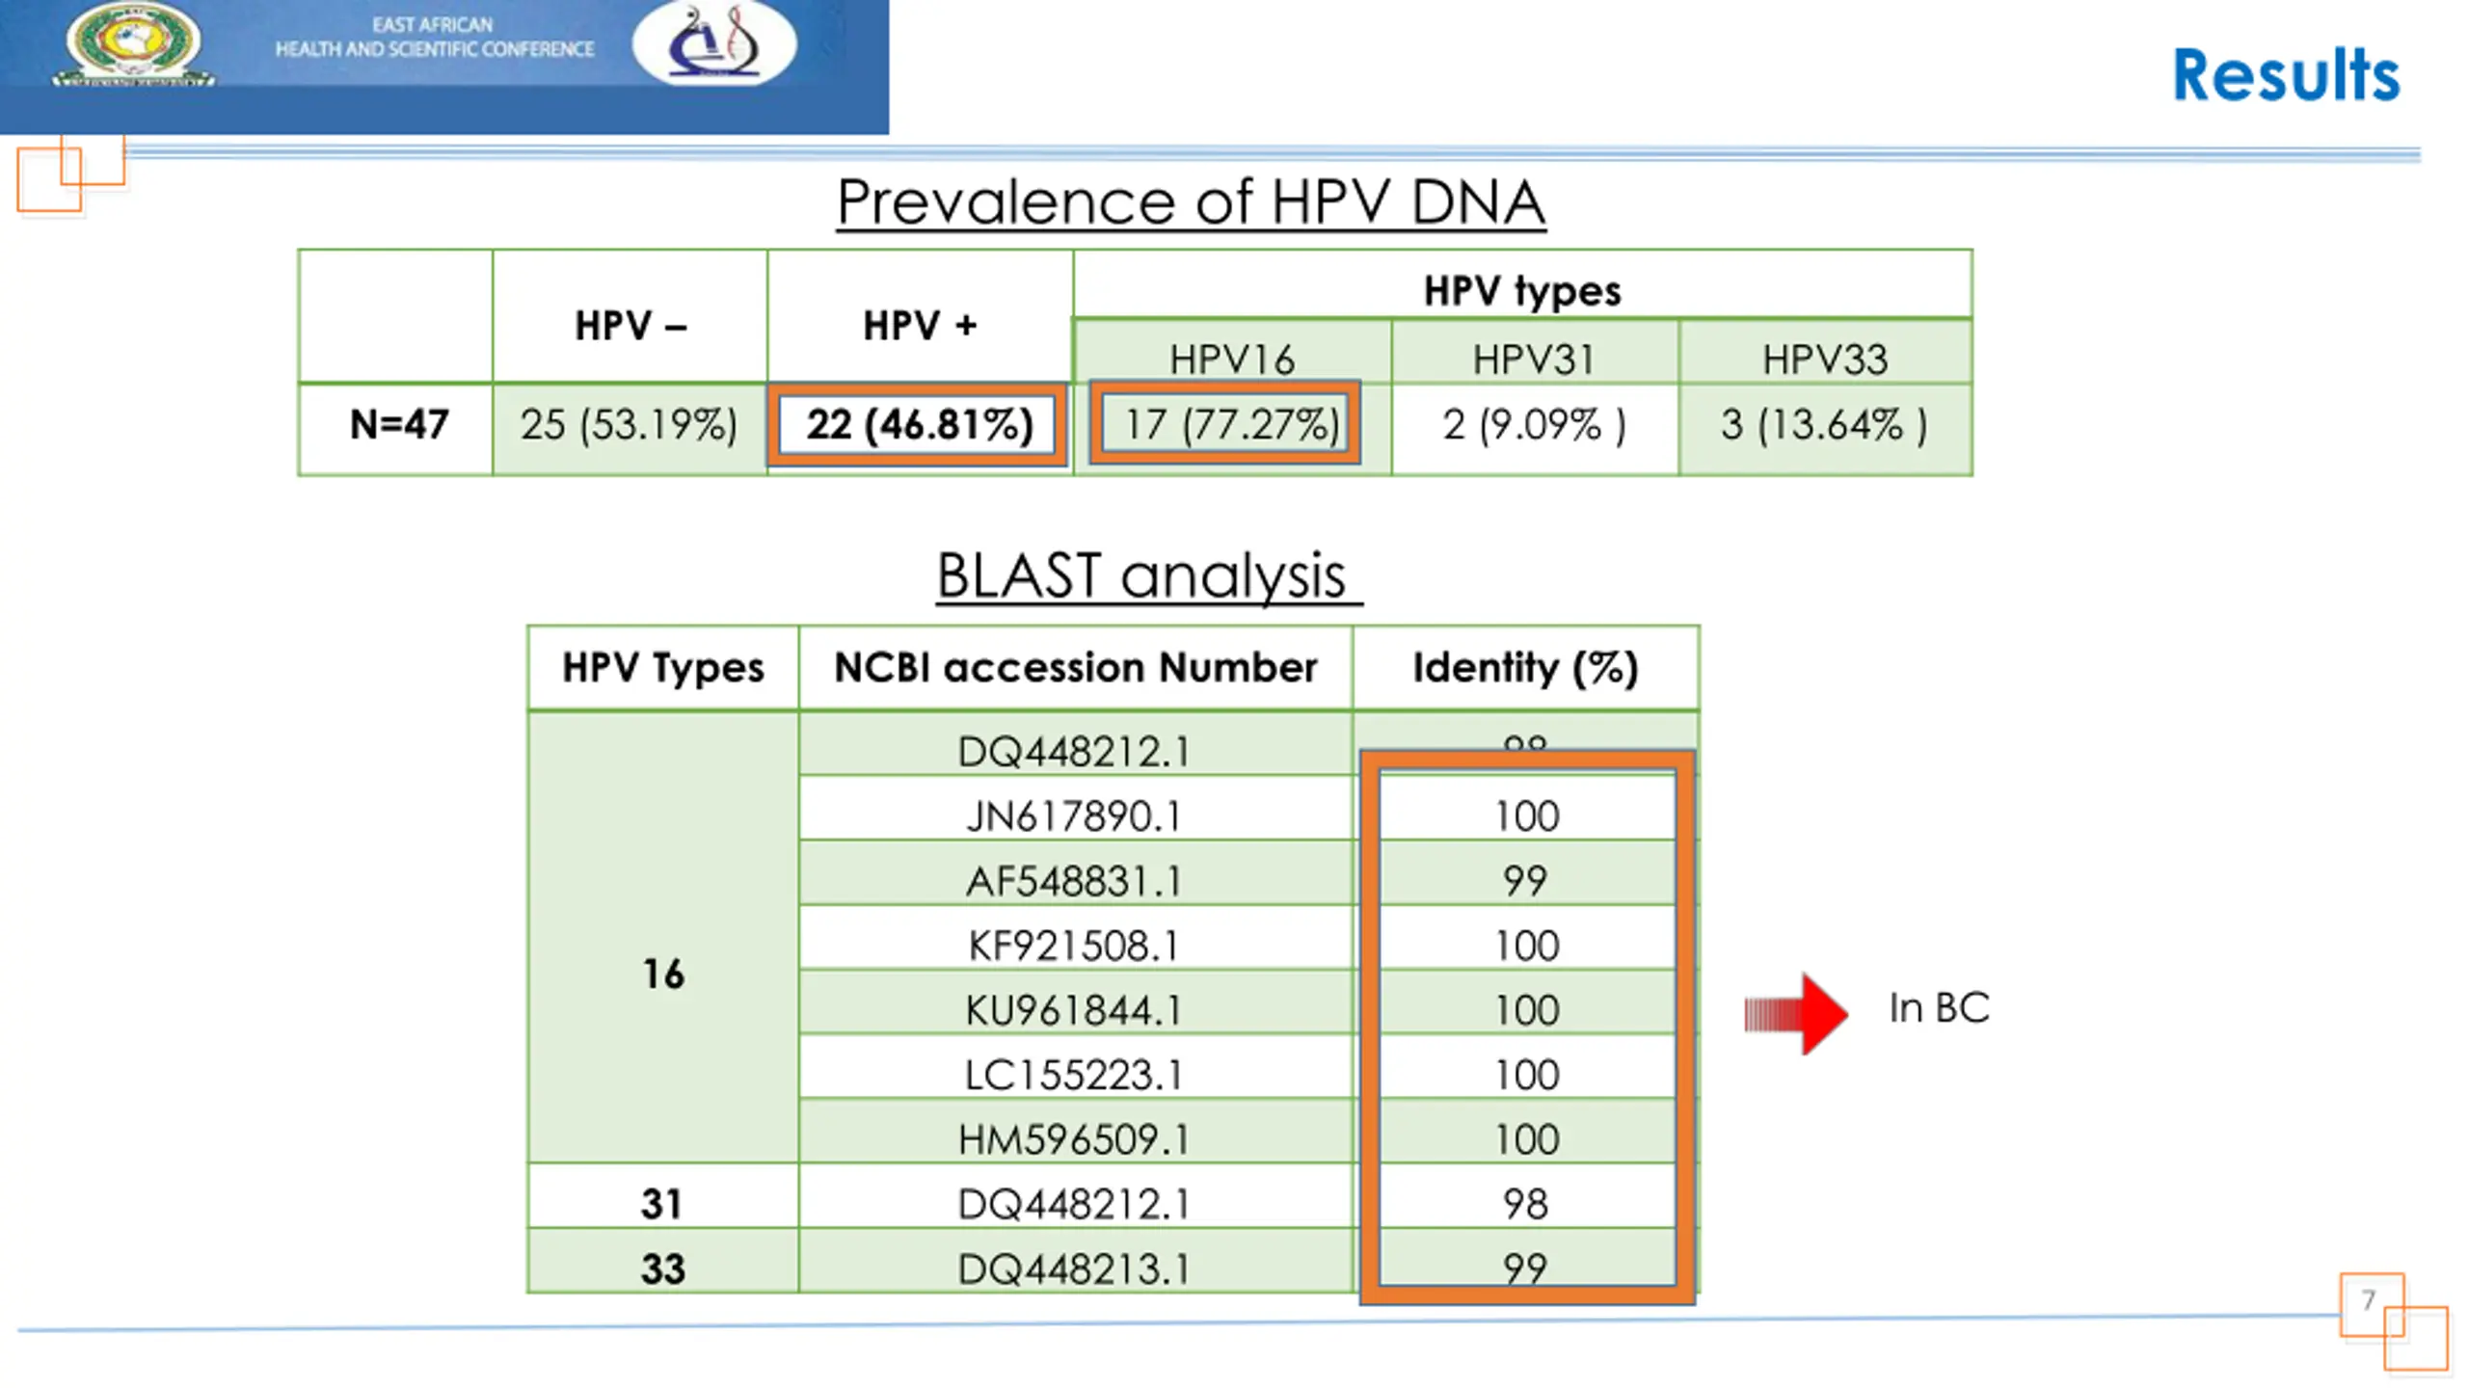Select the N=47 row label
The image size is (2468, 1388).
[x=397, y=425]
